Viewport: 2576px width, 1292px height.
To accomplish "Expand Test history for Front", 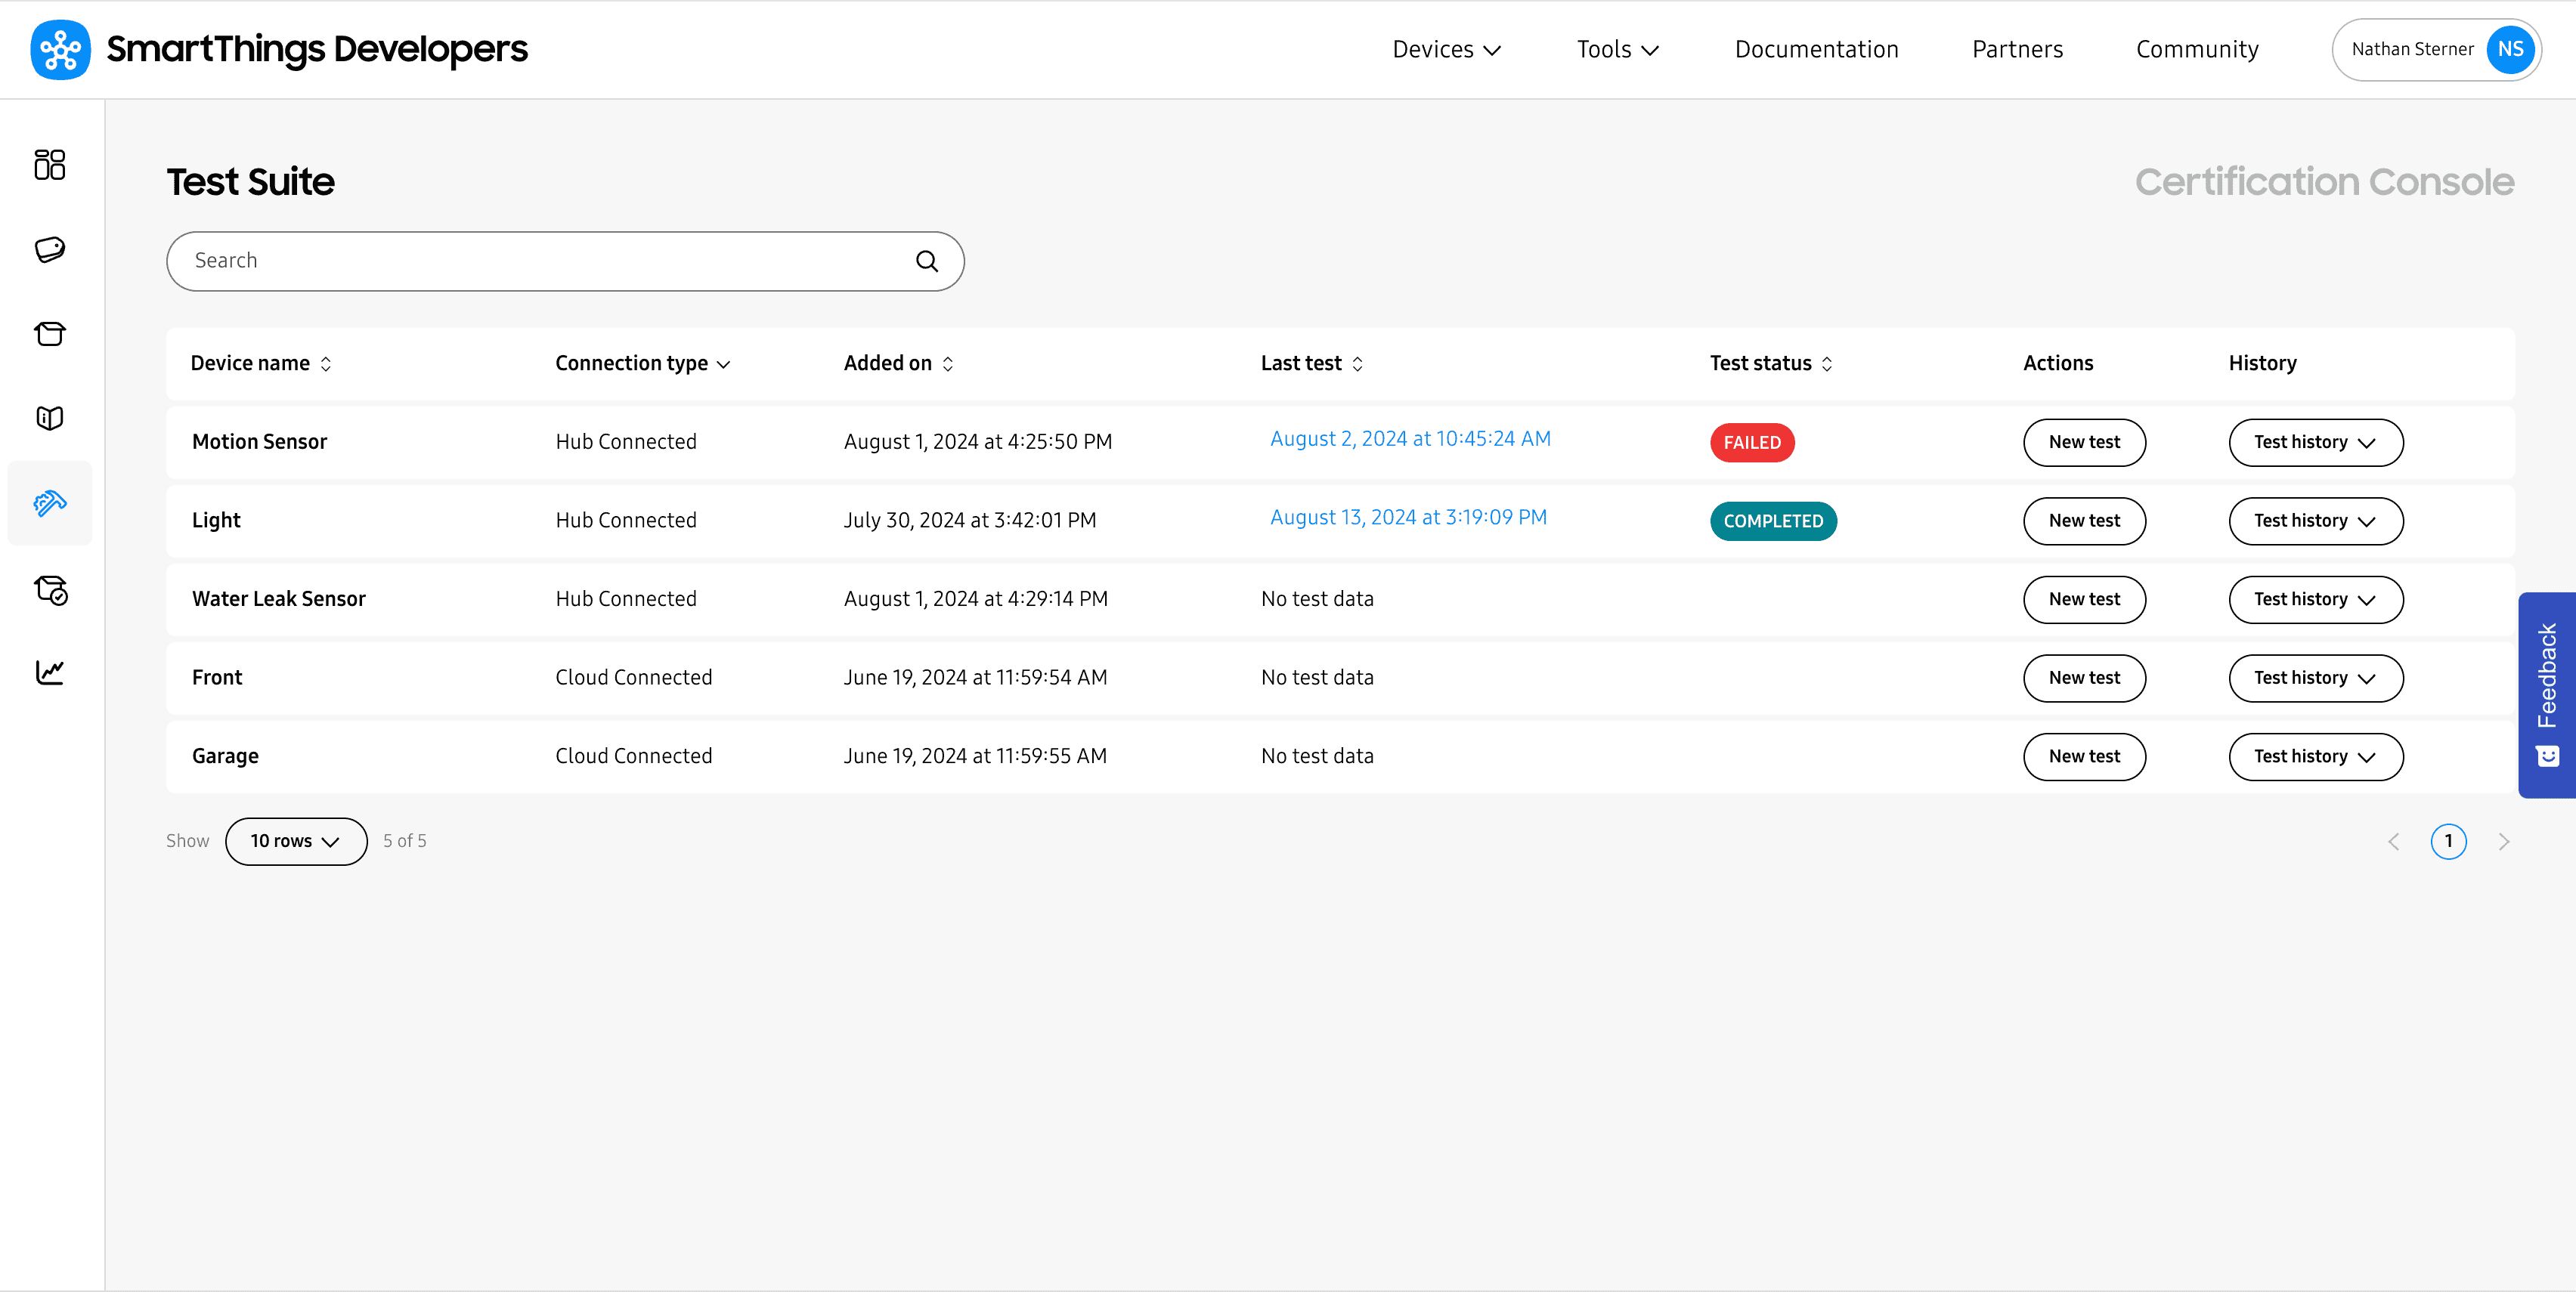I will click(2315, 678).
